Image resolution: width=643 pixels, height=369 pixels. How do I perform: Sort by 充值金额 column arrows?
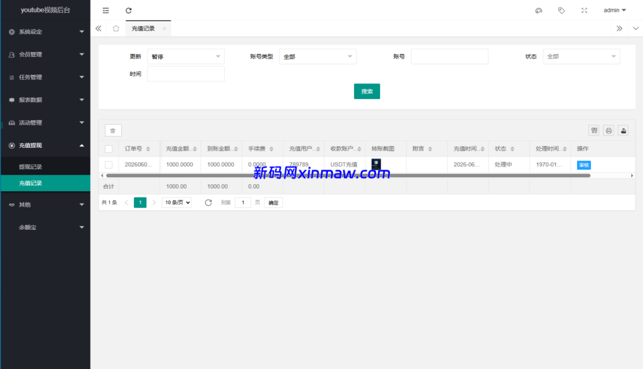pos(195,149)
